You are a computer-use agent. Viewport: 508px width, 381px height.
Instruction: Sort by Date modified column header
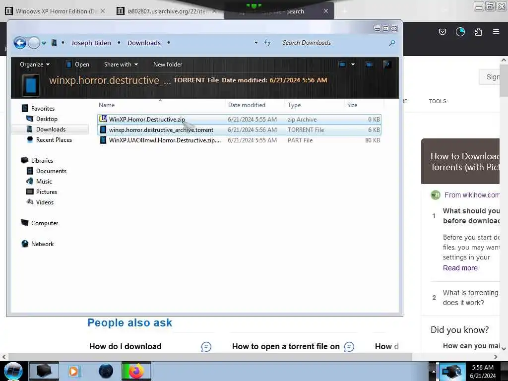(x=254, y=105)
